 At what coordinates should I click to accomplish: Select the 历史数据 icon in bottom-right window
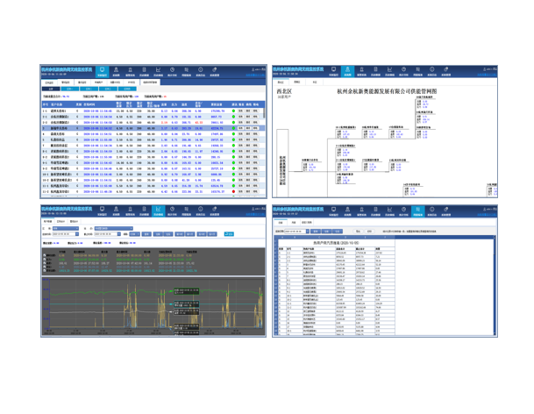(x=375, y=211)
